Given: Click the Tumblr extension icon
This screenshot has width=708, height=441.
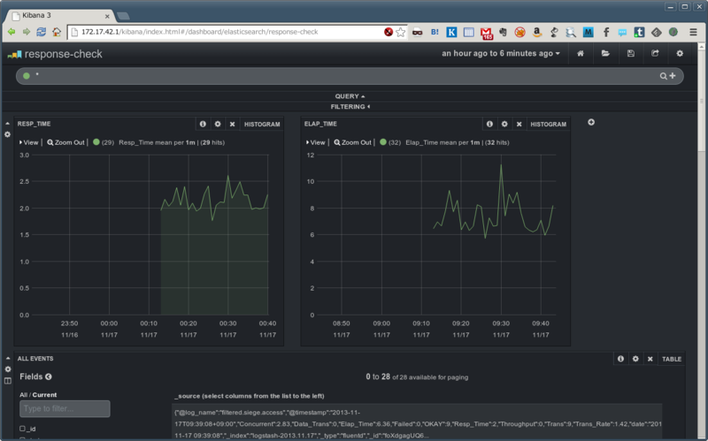Looking at the screenshot, I should pos(639,32).
